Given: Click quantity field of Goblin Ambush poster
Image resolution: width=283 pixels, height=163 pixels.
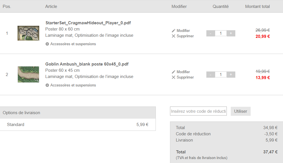Looking at the screenshot, I should 221,75.
